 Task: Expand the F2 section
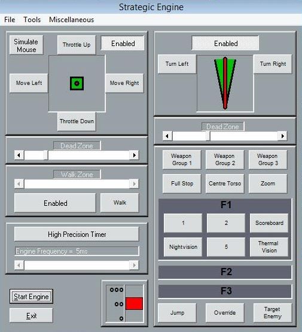[x=225, y=272]
